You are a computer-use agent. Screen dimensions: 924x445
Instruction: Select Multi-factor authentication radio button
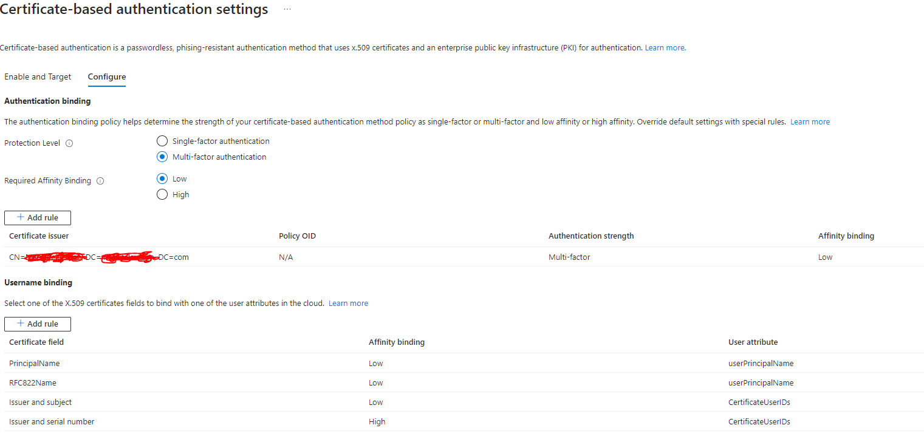click(x=162, y=157)
